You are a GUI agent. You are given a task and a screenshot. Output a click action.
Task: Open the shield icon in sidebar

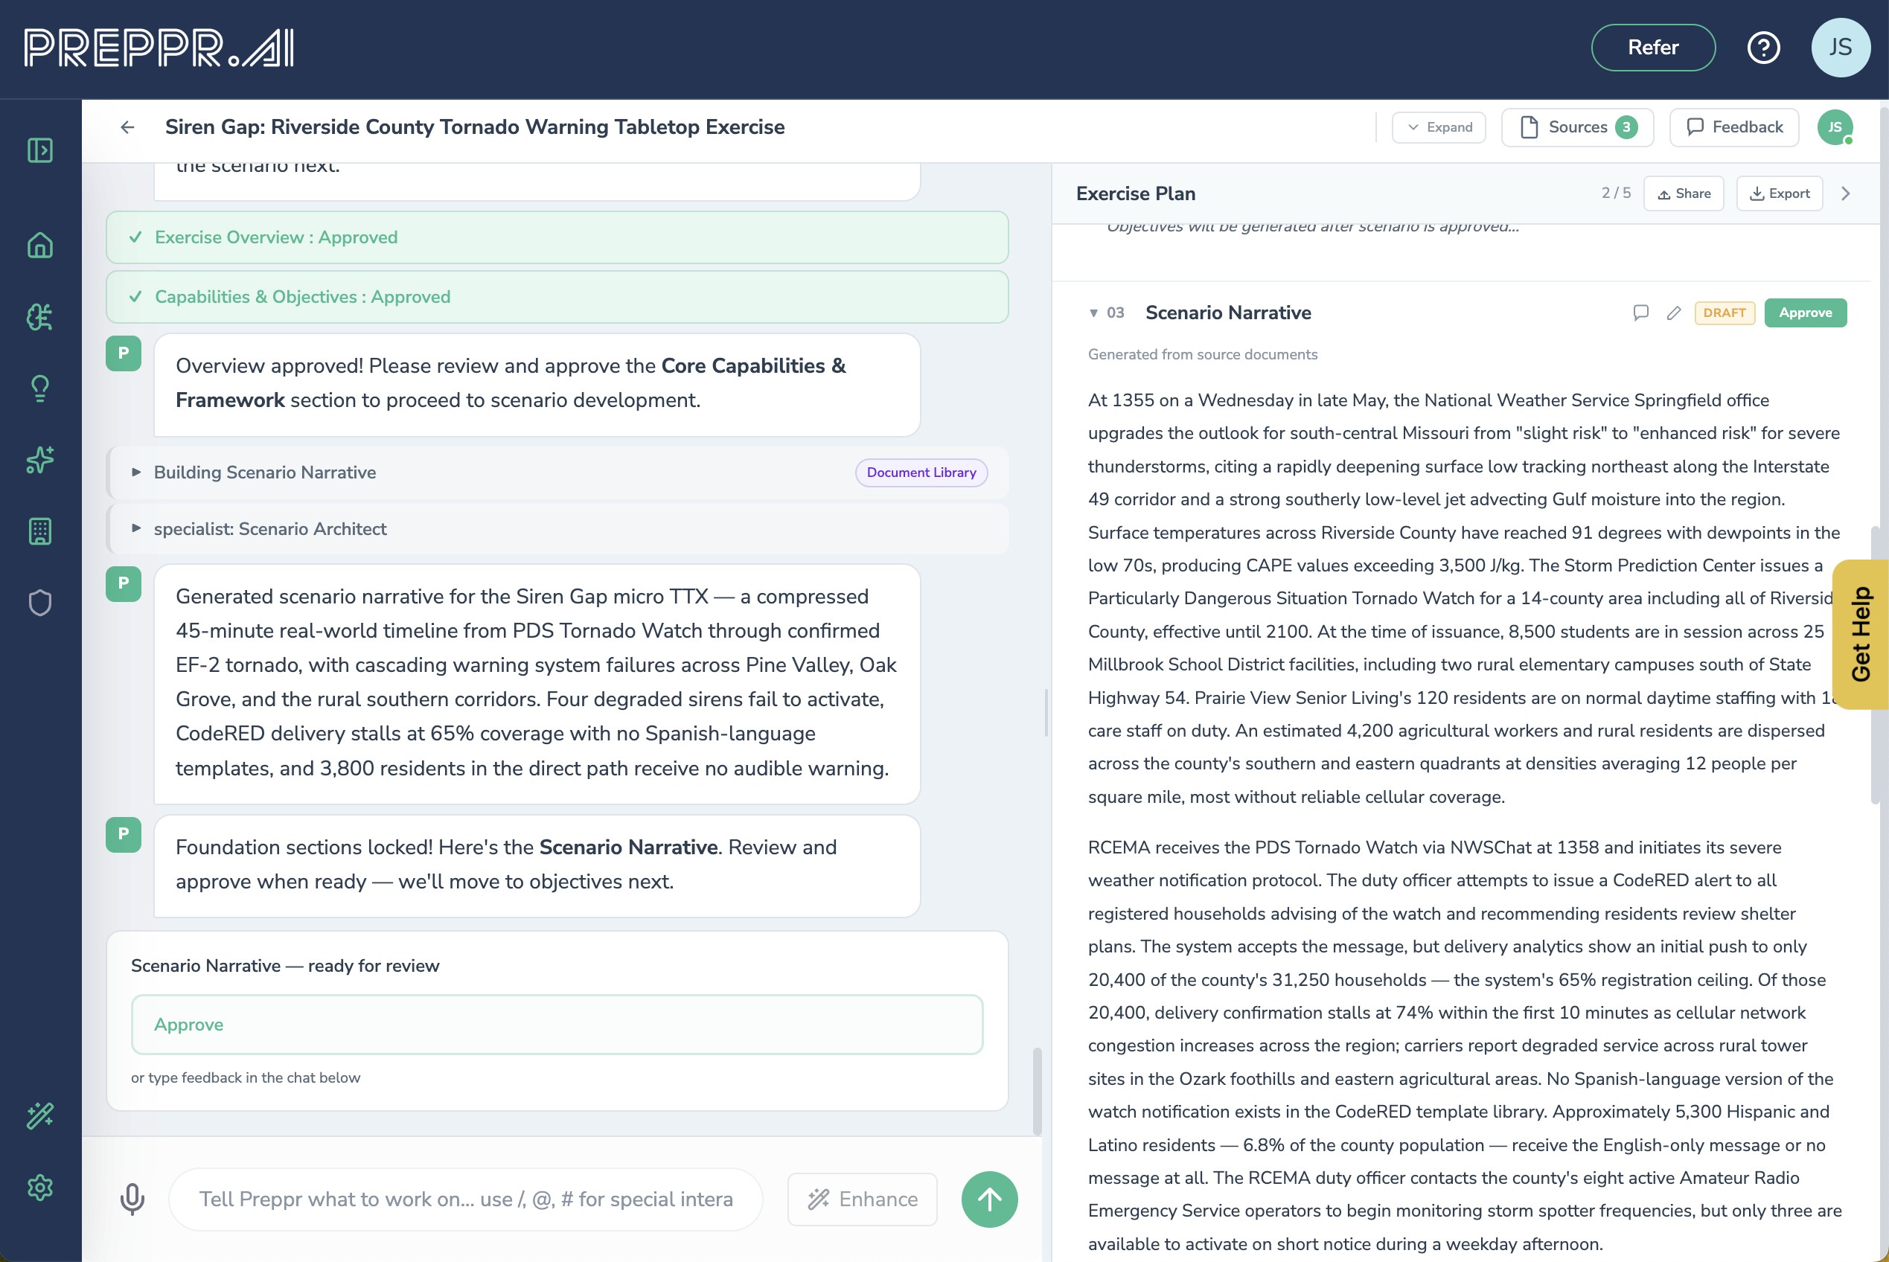click(39, 603)
